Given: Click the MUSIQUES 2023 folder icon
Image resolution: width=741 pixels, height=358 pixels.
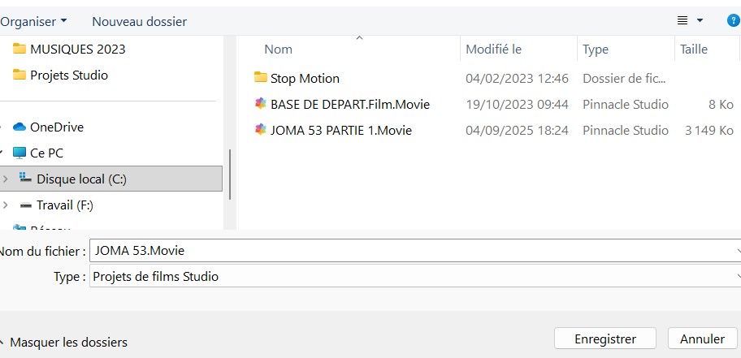Looking at the screenshot, I should click(19, 49).
